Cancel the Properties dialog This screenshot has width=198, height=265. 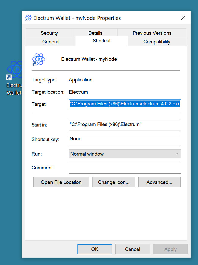click(x=133, y=249)
